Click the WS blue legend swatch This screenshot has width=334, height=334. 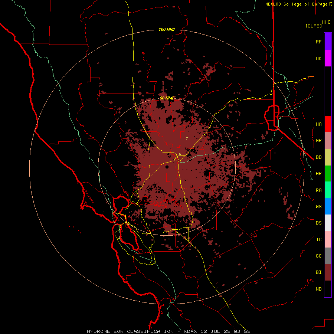pos(328,206)
